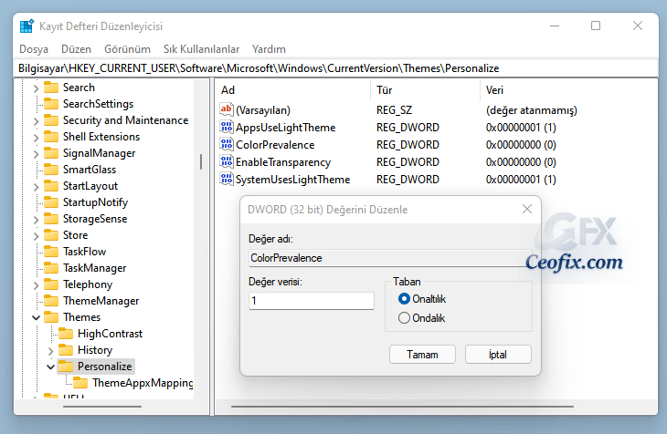Open the Sık Kullanılanlar menu

[201, 49]
